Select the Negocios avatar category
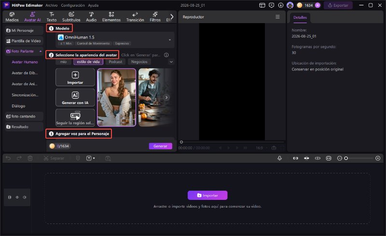Screen dimensions: 386x236 [x=139, y=62]
